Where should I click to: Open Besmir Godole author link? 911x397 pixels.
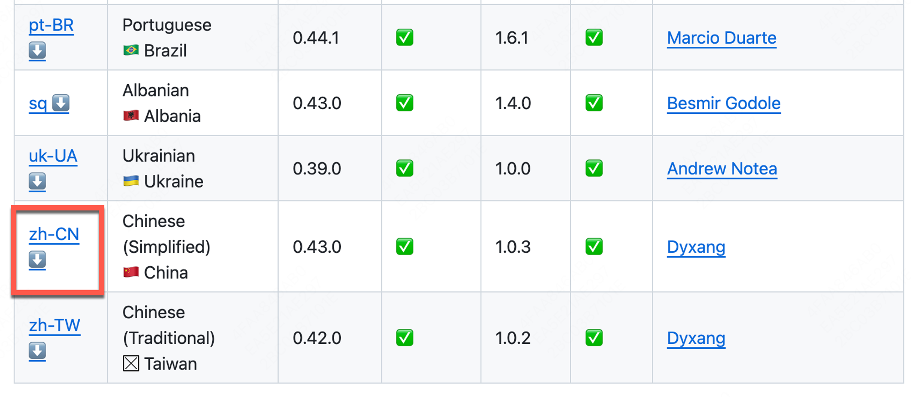coord(724,103)
